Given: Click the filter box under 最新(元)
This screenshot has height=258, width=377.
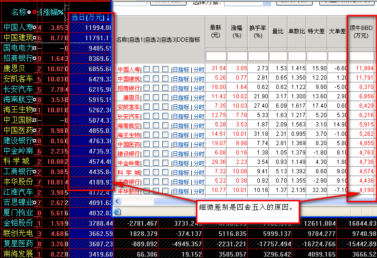Looking at the screenshot, I should pos(216,56).
